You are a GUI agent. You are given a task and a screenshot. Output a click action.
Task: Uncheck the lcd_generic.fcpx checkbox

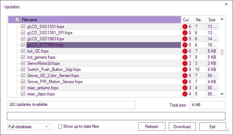click(x=23, y=57)
